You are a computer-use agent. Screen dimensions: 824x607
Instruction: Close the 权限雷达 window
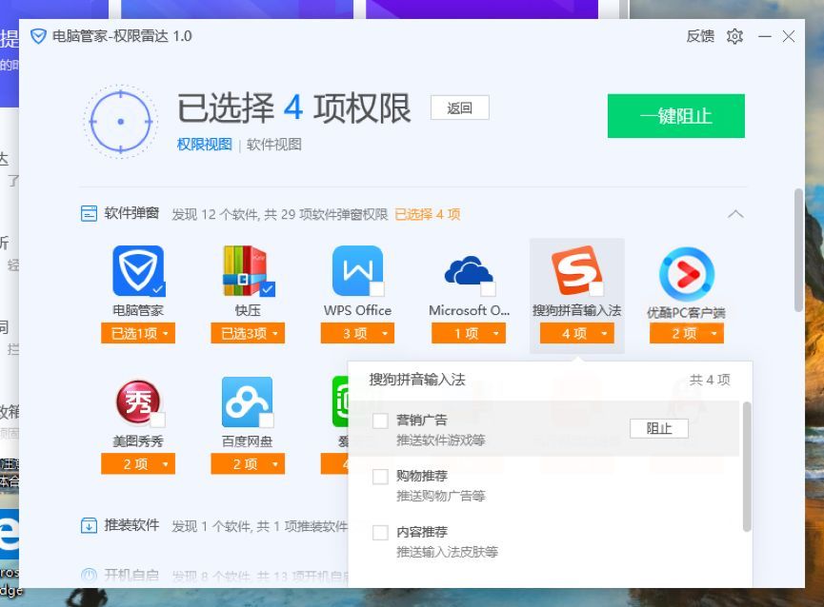coord(788,36)
